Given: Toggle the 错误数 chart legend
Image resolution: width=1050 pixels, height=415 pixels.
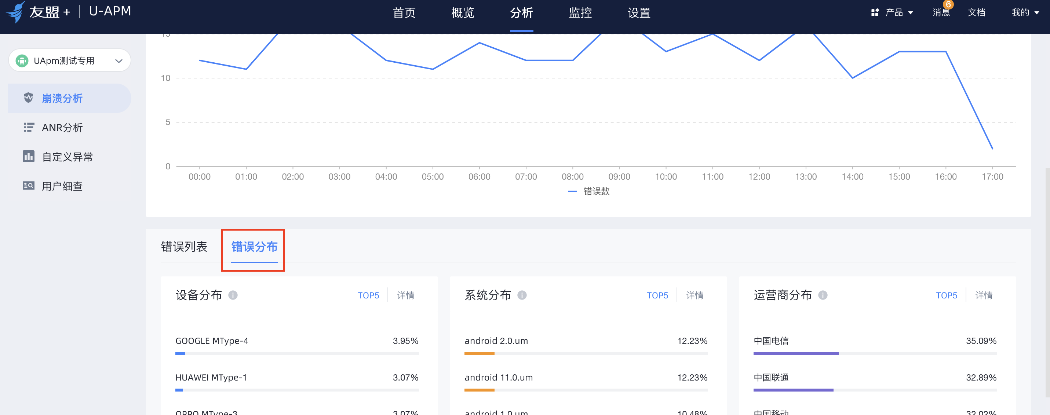Looking at the screenshot, I should [x=588, y=191].
